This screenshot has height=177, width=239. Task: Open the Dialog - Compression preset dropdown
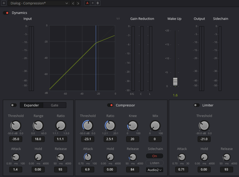coord(39,3)
